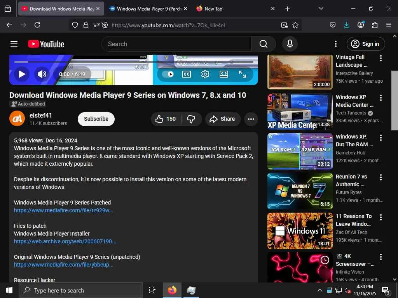This screenshot has width=398, height=298.
Task: Dislike the video with thumbs down
Action: click(x=191, y=119)
